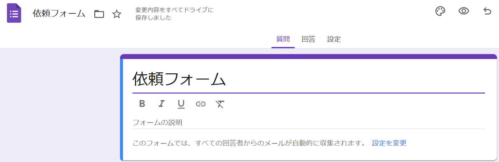
Task: Apply bold formatting to title
Action: 142,104
